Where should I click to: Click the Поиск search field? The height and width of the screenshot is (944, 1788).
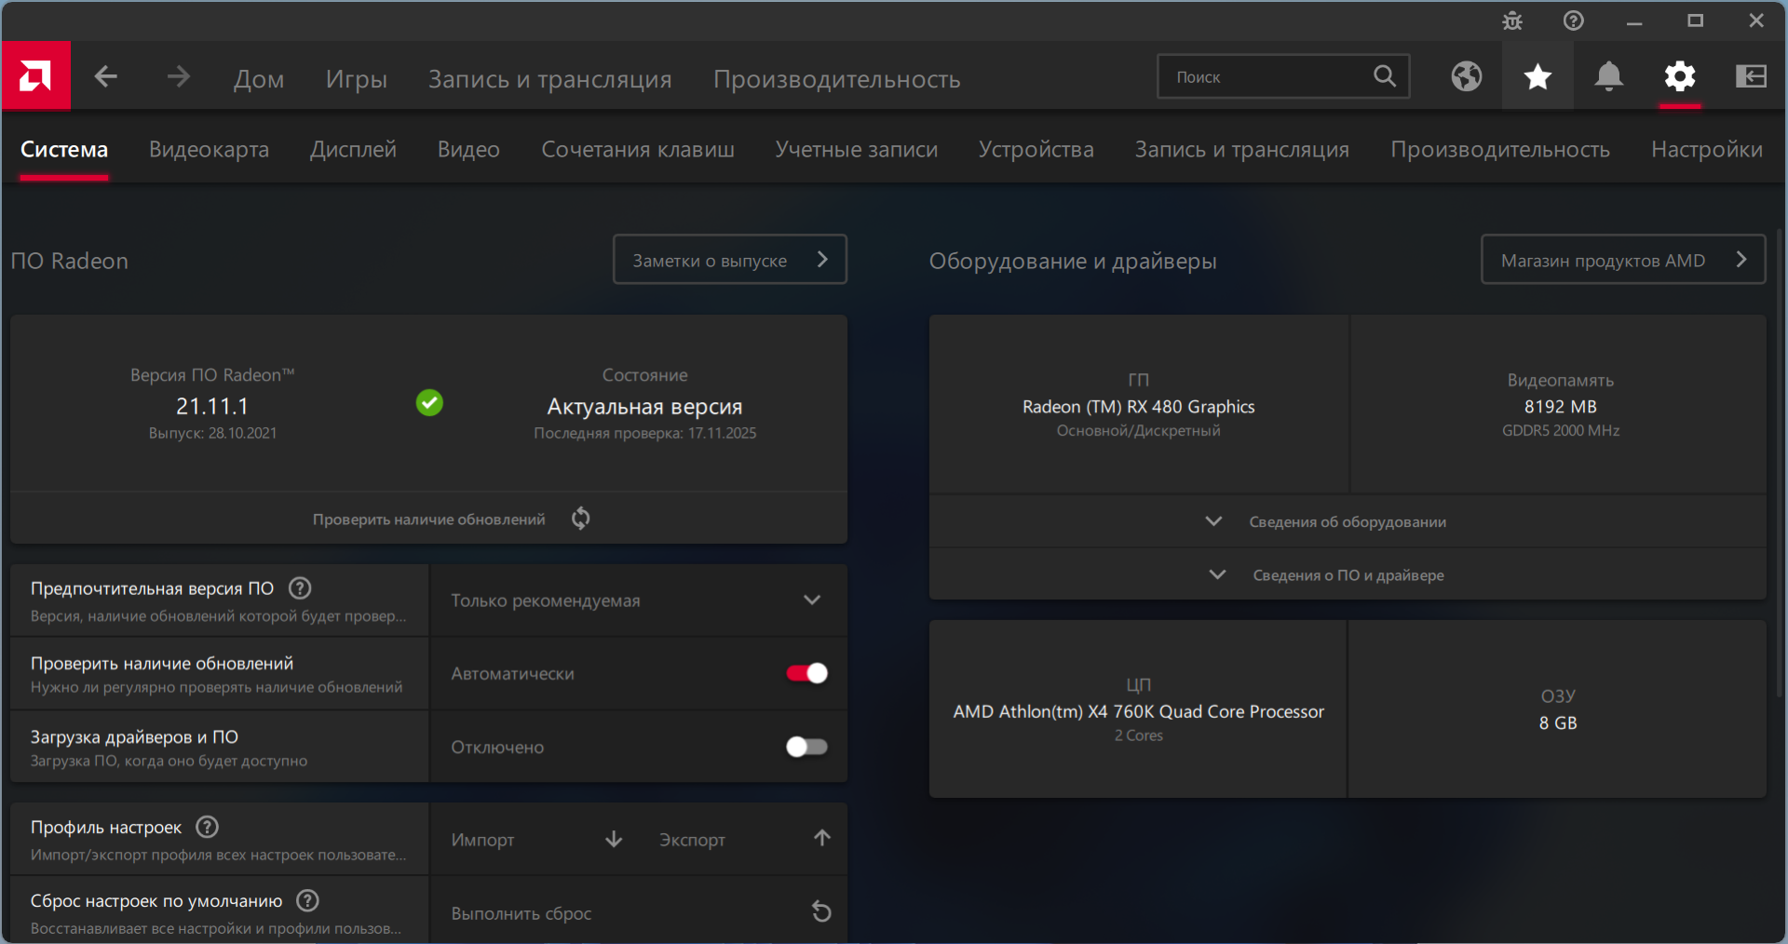(1283, 76)
